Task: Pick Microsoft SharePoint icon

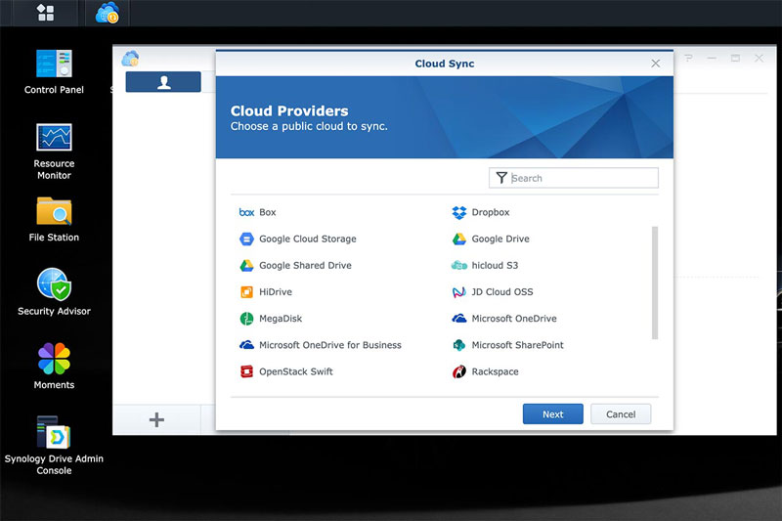Action: [x=458, y=344]
